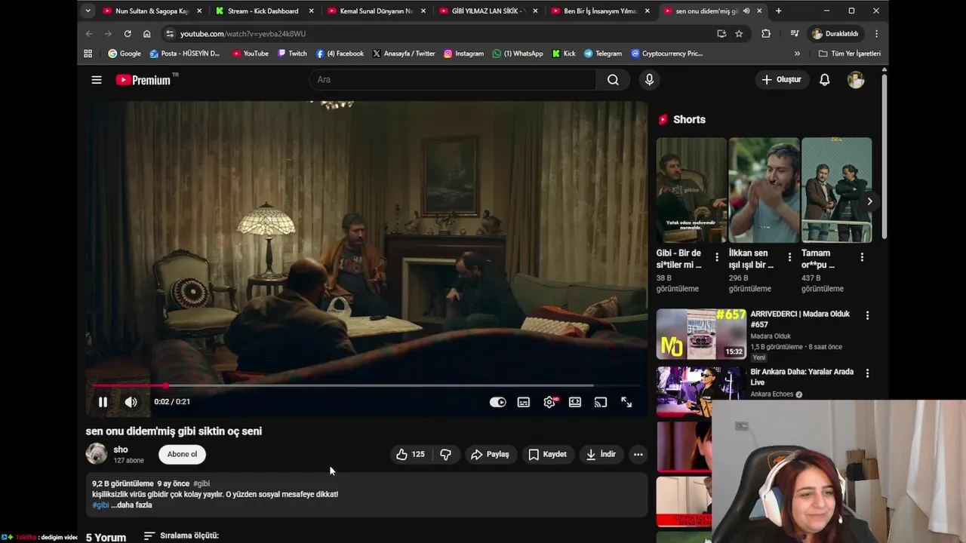The image size is (966, 543).
Task: Share the video via Paylaş
Action: coord(490,454)
